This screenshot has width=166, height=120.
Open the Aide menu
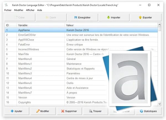(x=40, y=10)
